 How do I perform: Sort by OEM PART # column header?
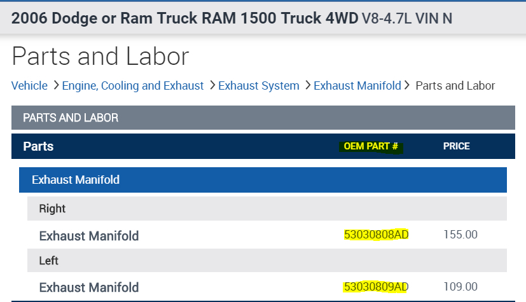pos(371,146)
